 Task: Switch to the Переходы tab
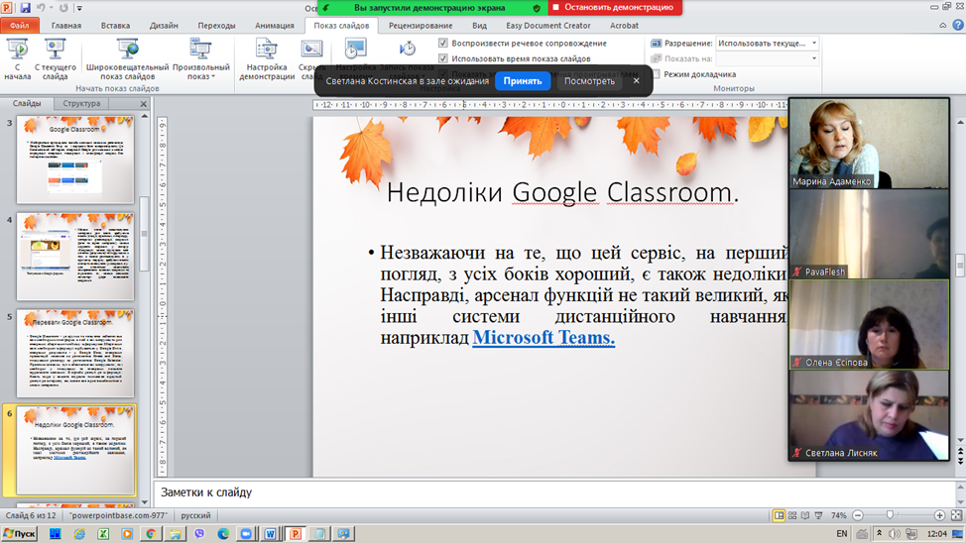tap(216, 25)
